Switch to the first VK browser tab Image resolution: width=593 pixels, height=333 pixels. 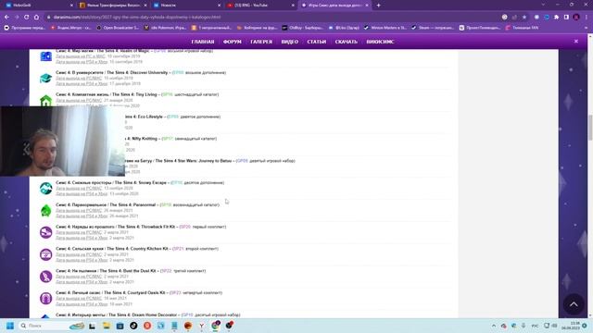(x=39, y=6)
